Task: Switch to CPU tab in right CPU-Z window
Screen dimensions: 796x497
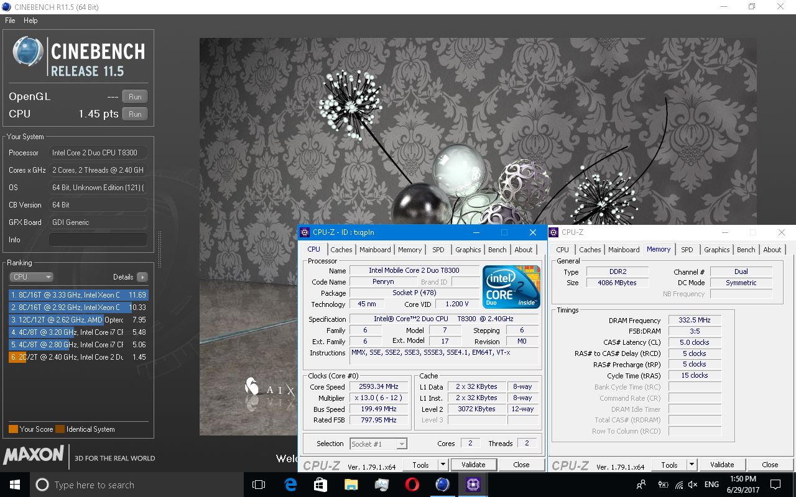Action: coord(563,250)
